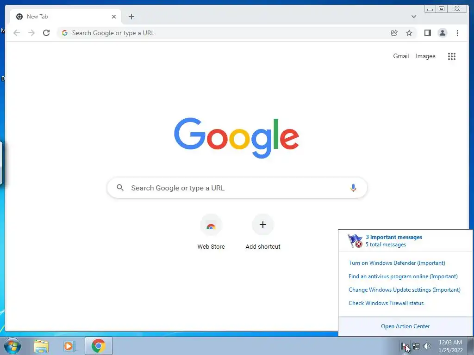Open the volume speaker tray icon
This screenshot has height=355, width=474.
(427, 346)
